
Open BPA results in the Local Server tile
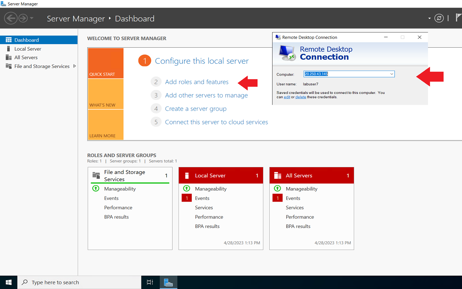coord(207,226)
